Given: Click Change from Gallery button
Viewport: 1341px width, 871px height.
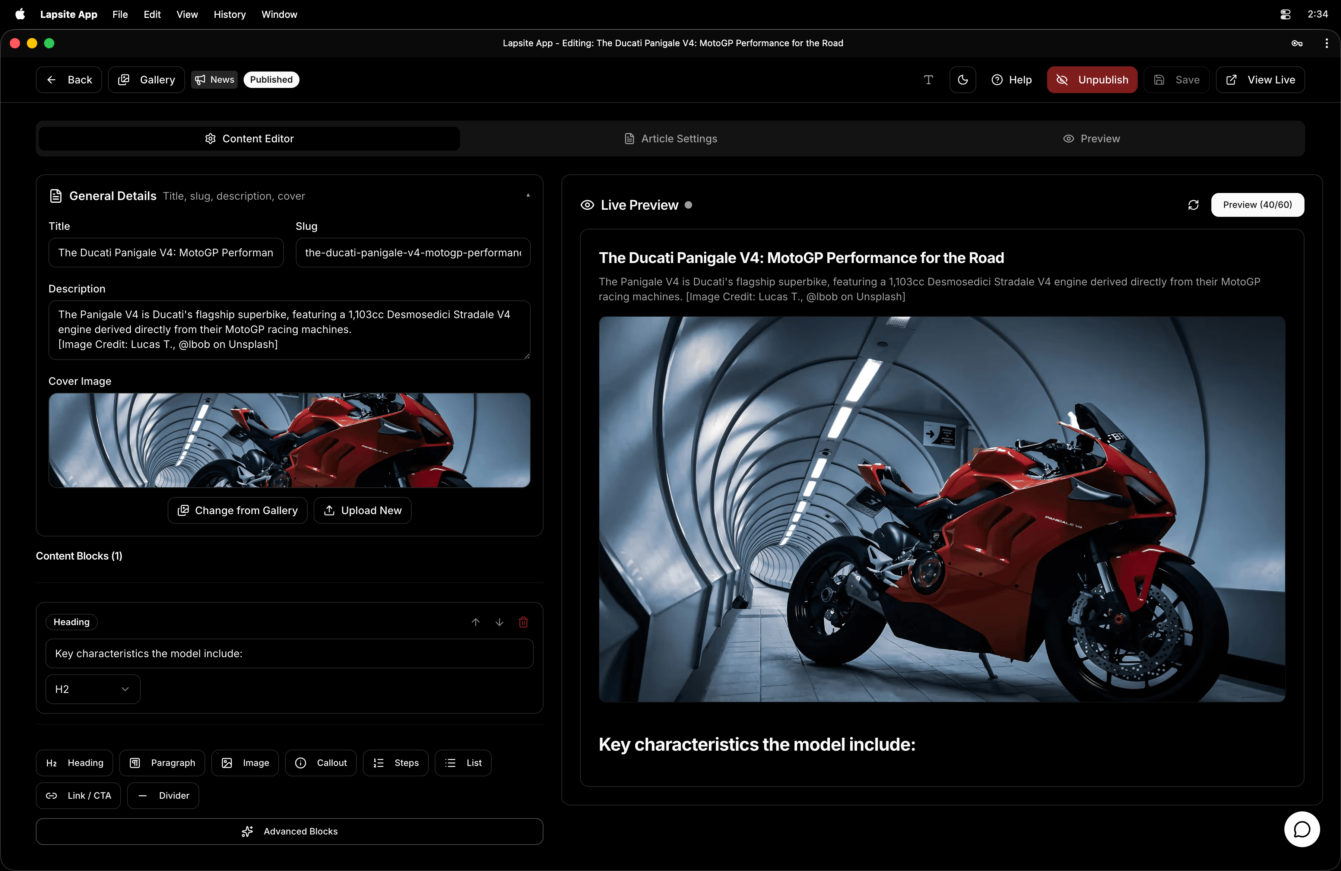Looking at the screenshot, I should 237,510.
